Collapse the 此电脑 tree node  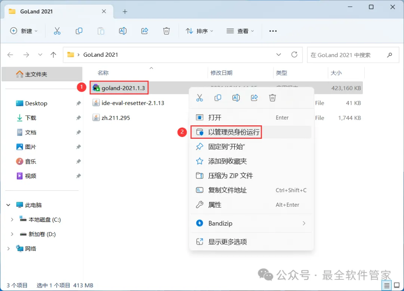coord(8,205)
